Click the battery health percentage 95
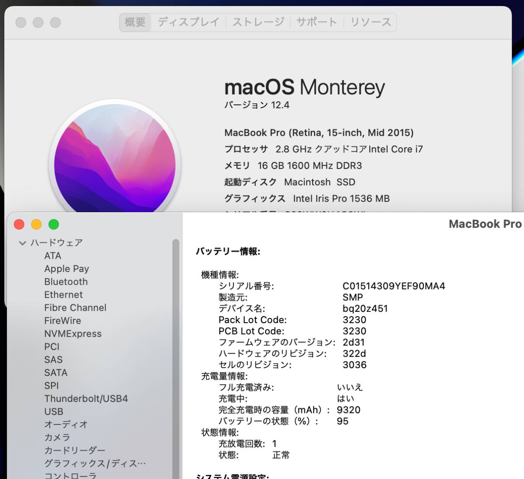The height and width of the screenshot is (479, 524). point(342,421)
